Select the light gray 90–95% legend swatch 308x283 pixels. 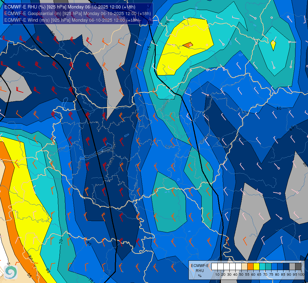coord(292,267)
